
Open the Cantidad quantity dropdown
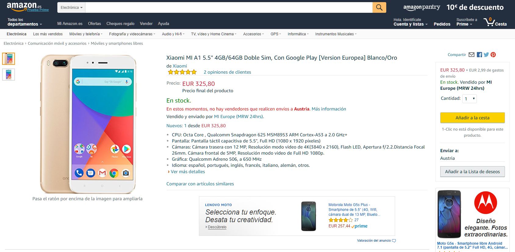tap(470, 99)
